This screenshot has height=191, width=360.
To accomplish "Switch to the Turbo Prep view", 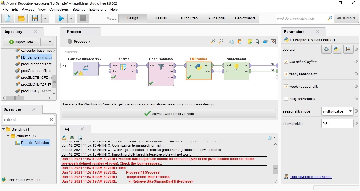I will (189, 18).
